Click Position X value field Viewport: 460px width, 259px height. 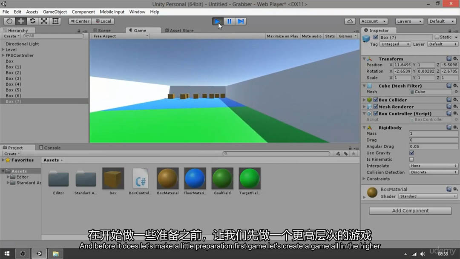coord(402,65)
